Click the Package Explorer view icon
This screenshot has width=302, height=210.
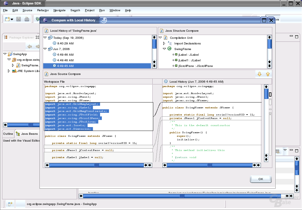pyautogui.click(x=6, y=37)
